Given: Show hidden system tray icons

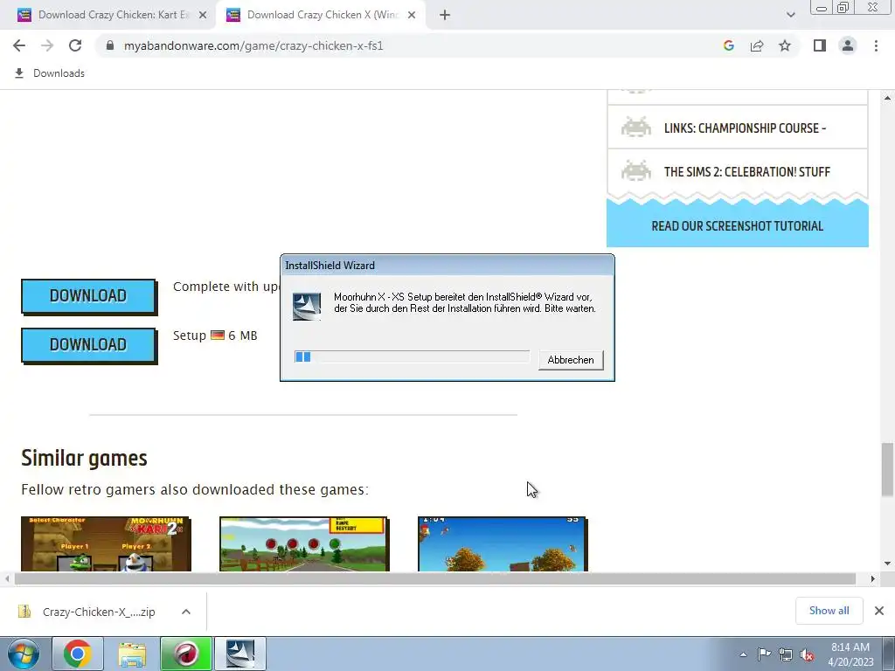Looking at the screenshot, I should pyautogui.click(x=743, y=654).
